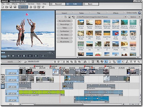This screenshot has height=107, width=143.
Task: Click the timeline horizontal scrollbar thumb
Action: (x=59, y=104)
